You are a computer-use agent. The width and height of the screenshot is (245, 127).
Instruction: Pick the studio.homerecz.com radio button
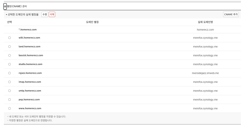(x=10, y=64)
